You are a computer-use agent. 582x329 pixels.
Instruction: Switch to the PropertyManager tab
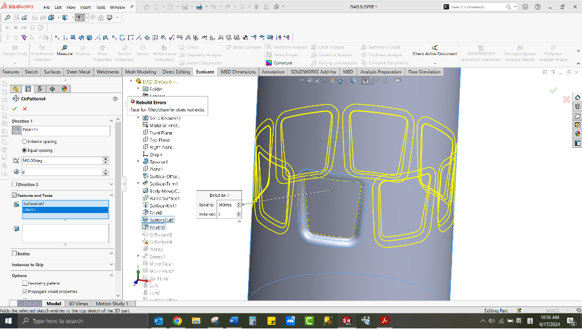pos(28,89)
